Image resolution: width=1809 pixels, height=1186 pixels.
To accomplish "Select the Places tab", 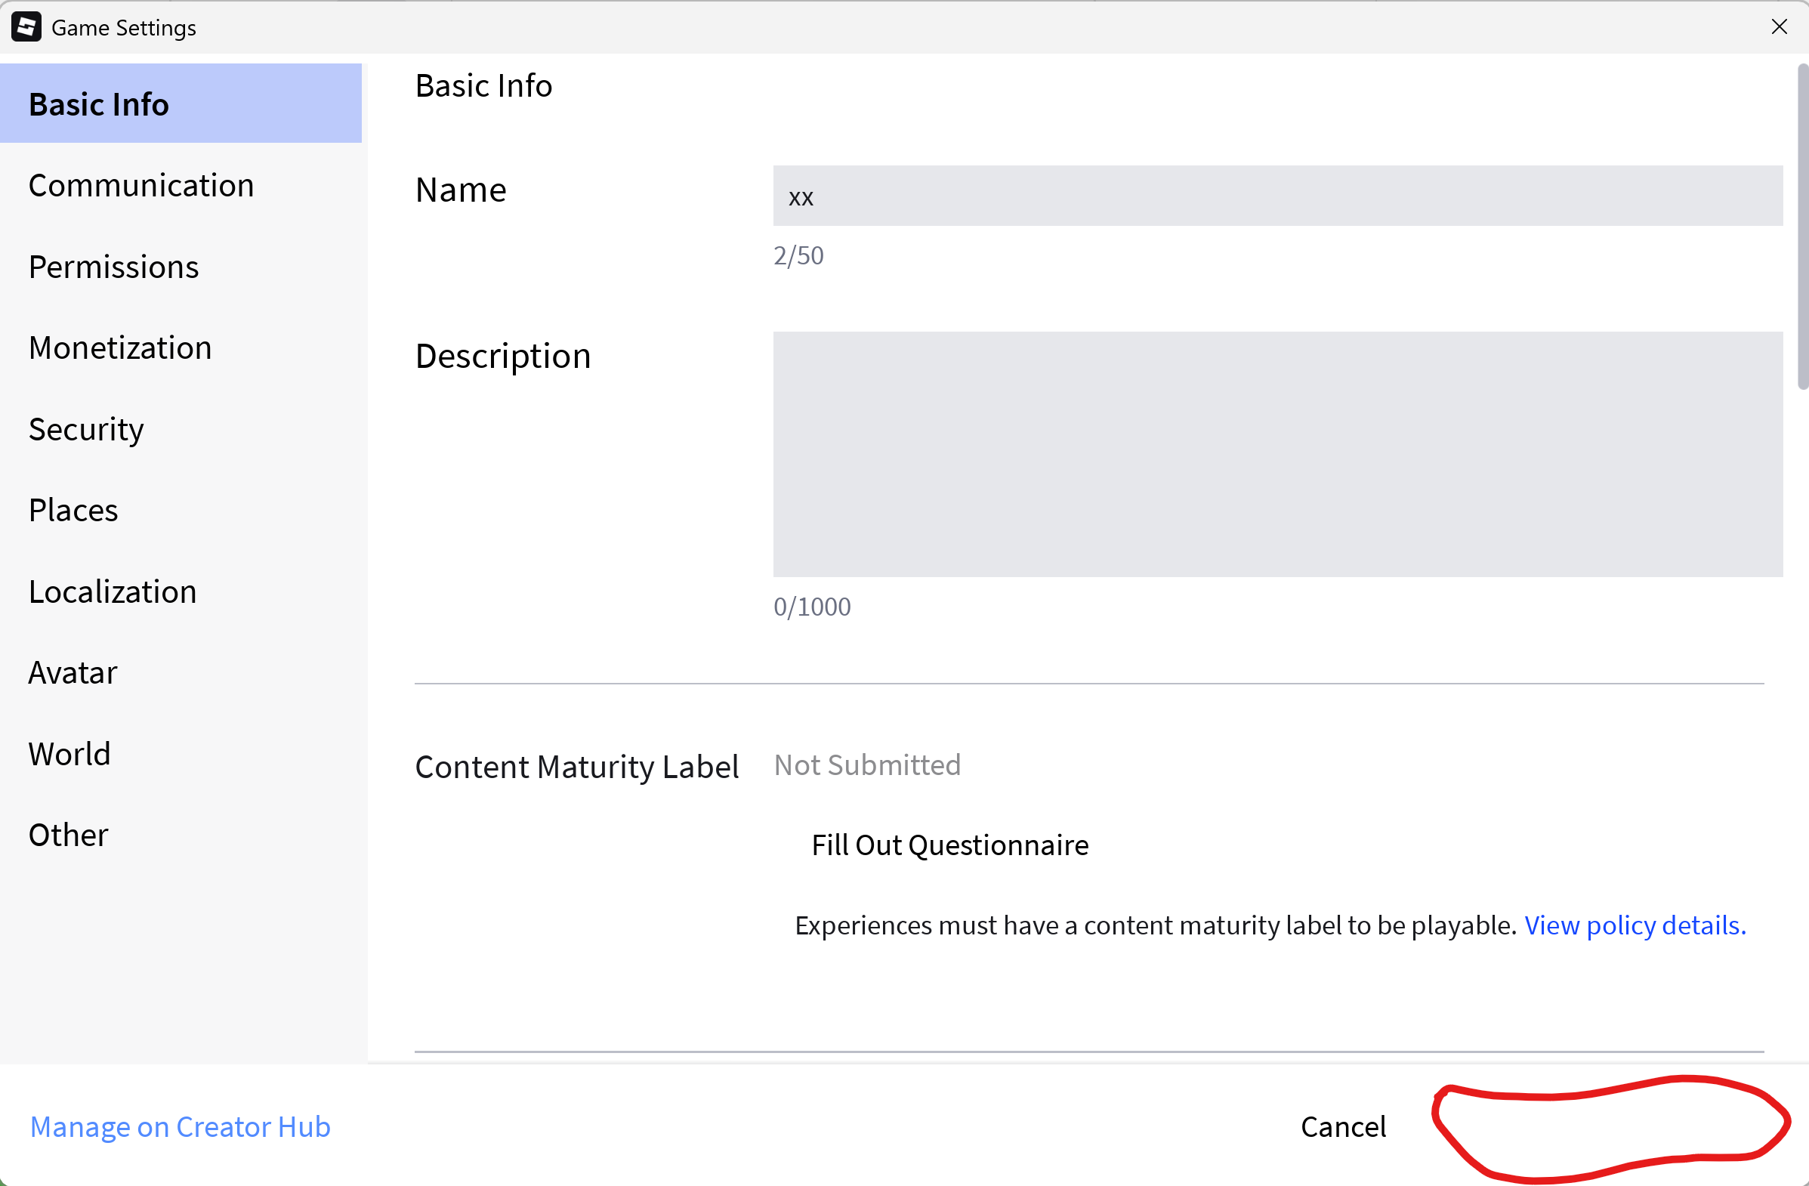I will tap(73, 510).
